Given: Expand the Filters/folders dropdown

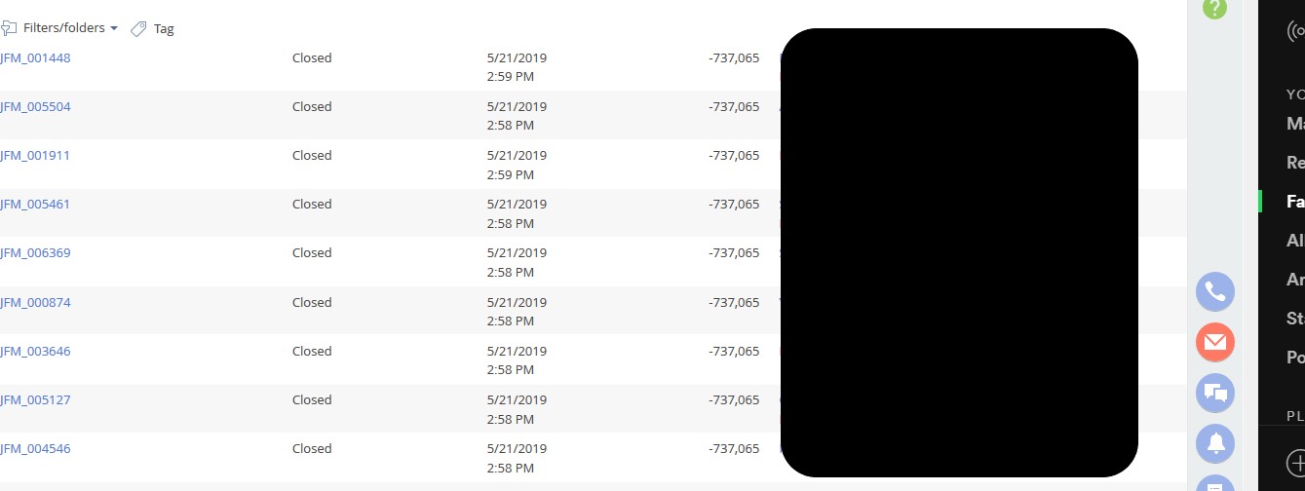Looking at the screenshot, I should pyautogui.click(x=60, y=28).
